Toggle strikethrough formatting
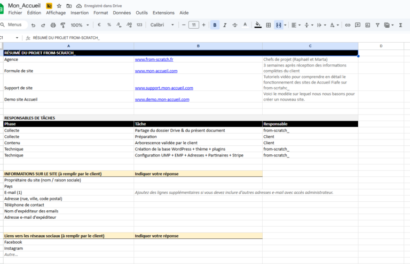 click(235, 25)
